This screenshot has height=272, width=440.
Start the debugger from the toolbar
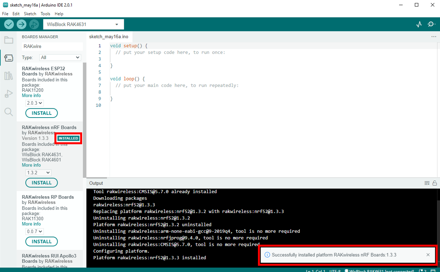click(34, 24)
